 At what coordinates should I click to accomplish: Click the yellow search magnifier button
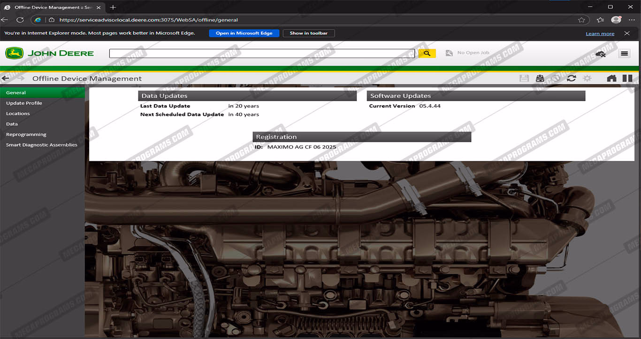point(427,53)
